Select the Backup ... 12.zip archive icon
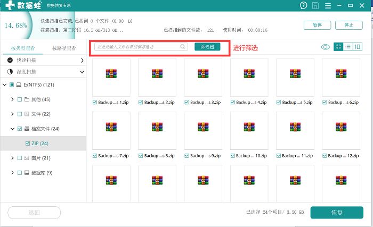The width and height of the screenshot is (373, 227). coord(341,127)
